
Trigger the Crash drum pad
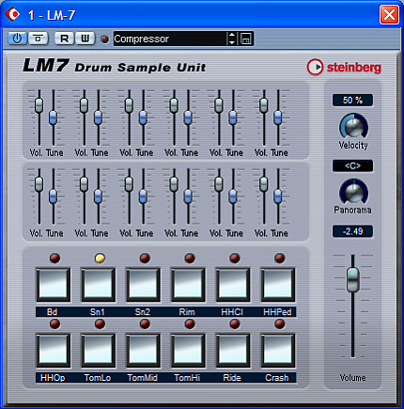(278, 351)
